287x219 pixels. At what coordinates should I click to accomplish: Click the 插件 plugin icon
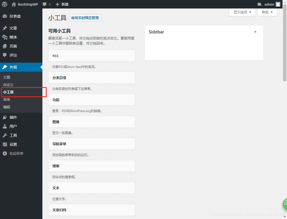(x=5, y=117)
